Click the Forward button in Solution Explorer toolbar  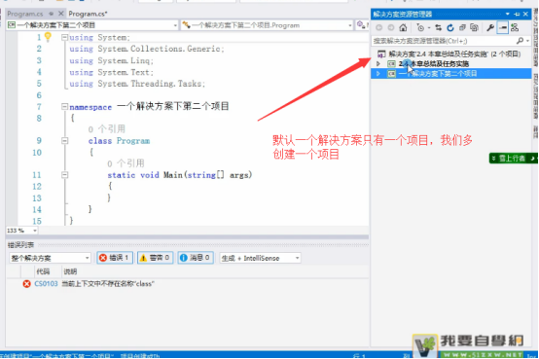click(x=391, y=28)
